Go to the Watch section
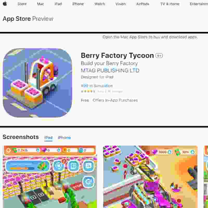 click(x=100, y=4)
